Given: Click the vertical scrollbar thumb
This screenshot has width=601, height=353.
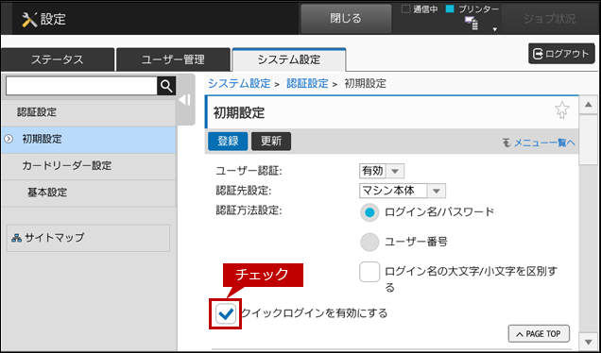Looking at the screenshot, I should click(588, 140).
